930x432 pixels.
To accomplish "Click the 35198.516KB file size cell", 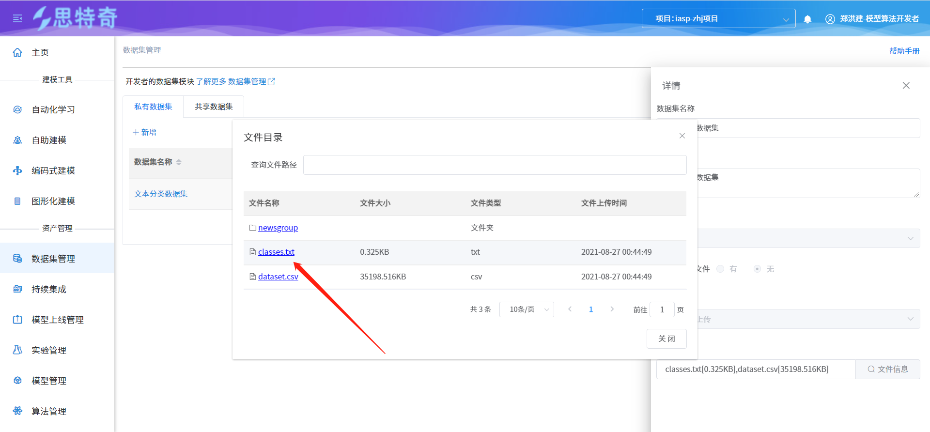I will 383,277.
